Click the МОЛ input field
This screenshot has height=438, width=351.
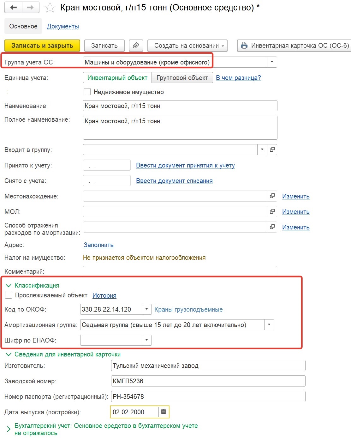pos(175,211)
